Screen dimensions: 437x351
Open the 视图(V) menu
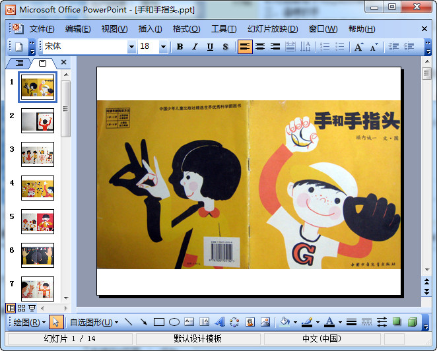pos(115,29)
